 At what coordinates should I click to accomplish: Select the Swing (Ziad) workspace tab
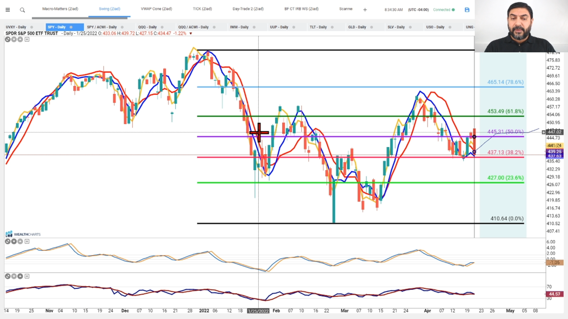(x=109, y=9)
